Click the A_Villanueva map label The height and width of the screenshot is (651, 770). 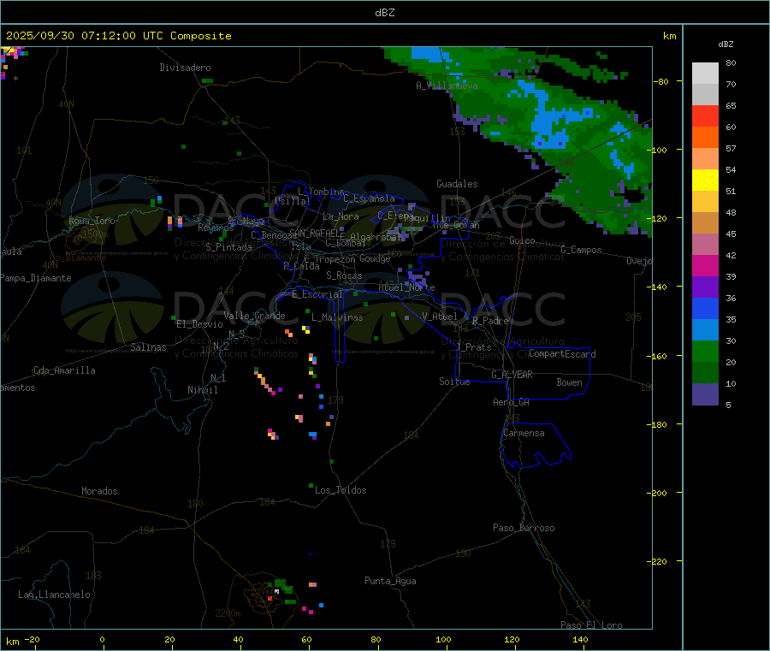coord(447,86)
